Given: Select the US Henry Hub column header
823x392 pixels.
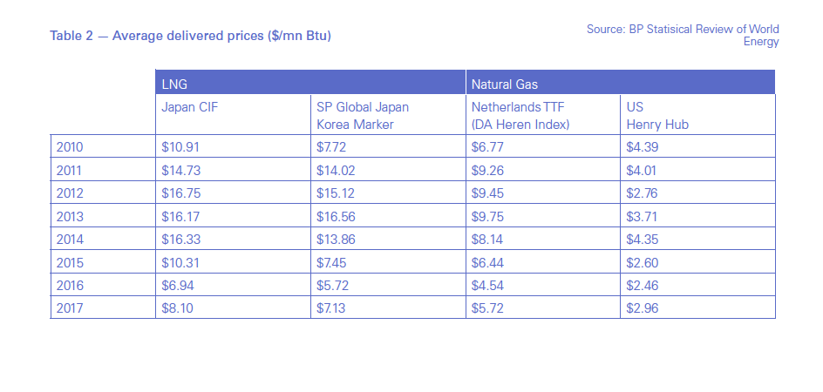Looking at the screenshot, I should (656, 115).
